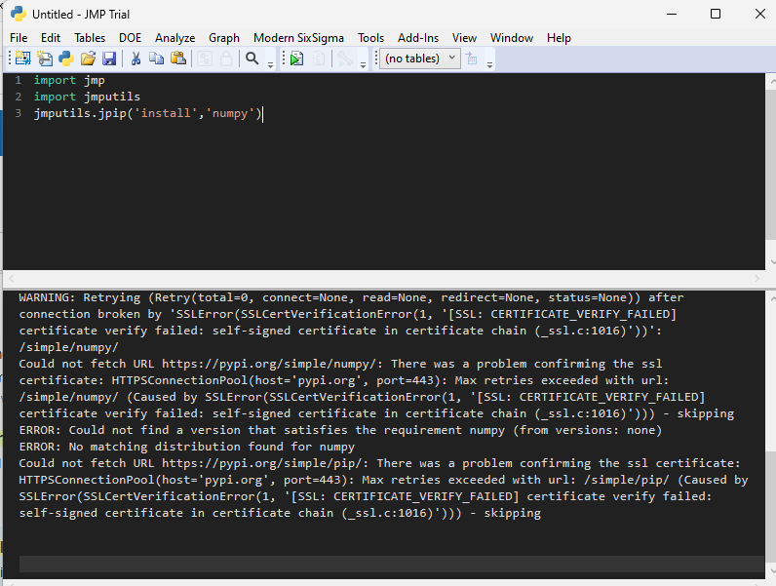Click the greyed-out wrench icon
The height and width of the screenshot is (586, 776).
(345, 59)
